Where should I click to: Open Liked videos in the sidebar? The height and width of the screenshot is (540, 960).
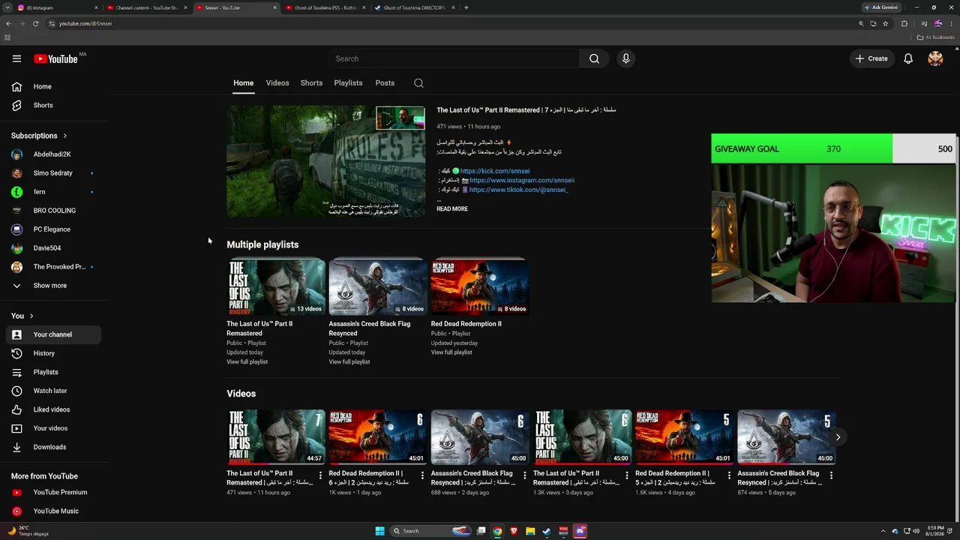point(52,409)
